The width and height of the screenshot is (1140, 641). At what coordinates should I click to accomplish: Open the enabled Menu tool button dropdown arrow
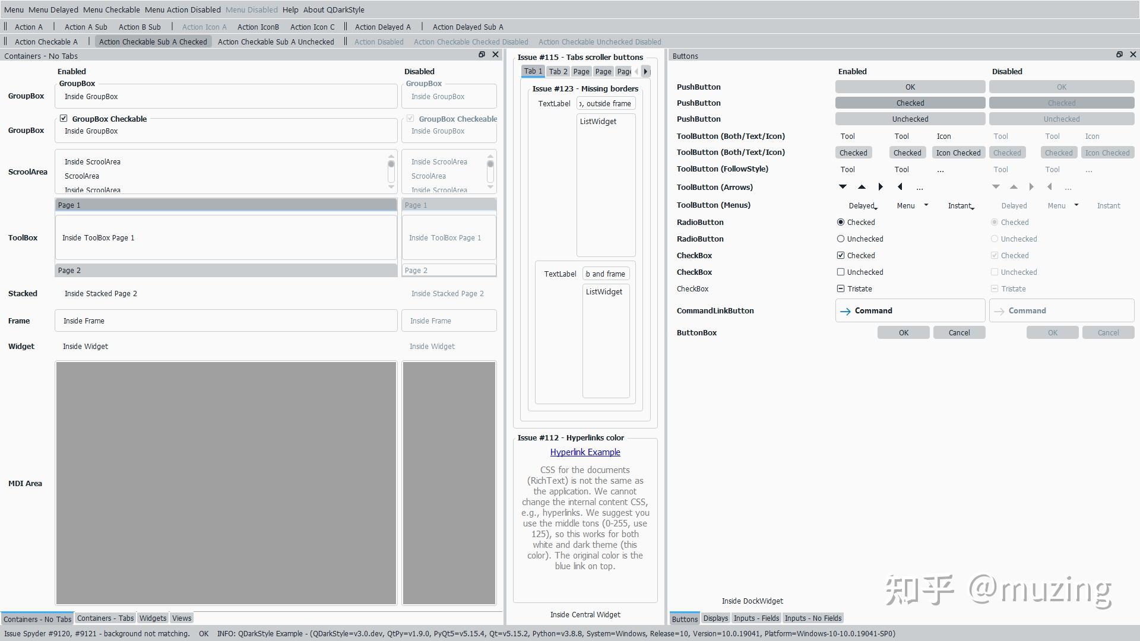click(926, 205)
